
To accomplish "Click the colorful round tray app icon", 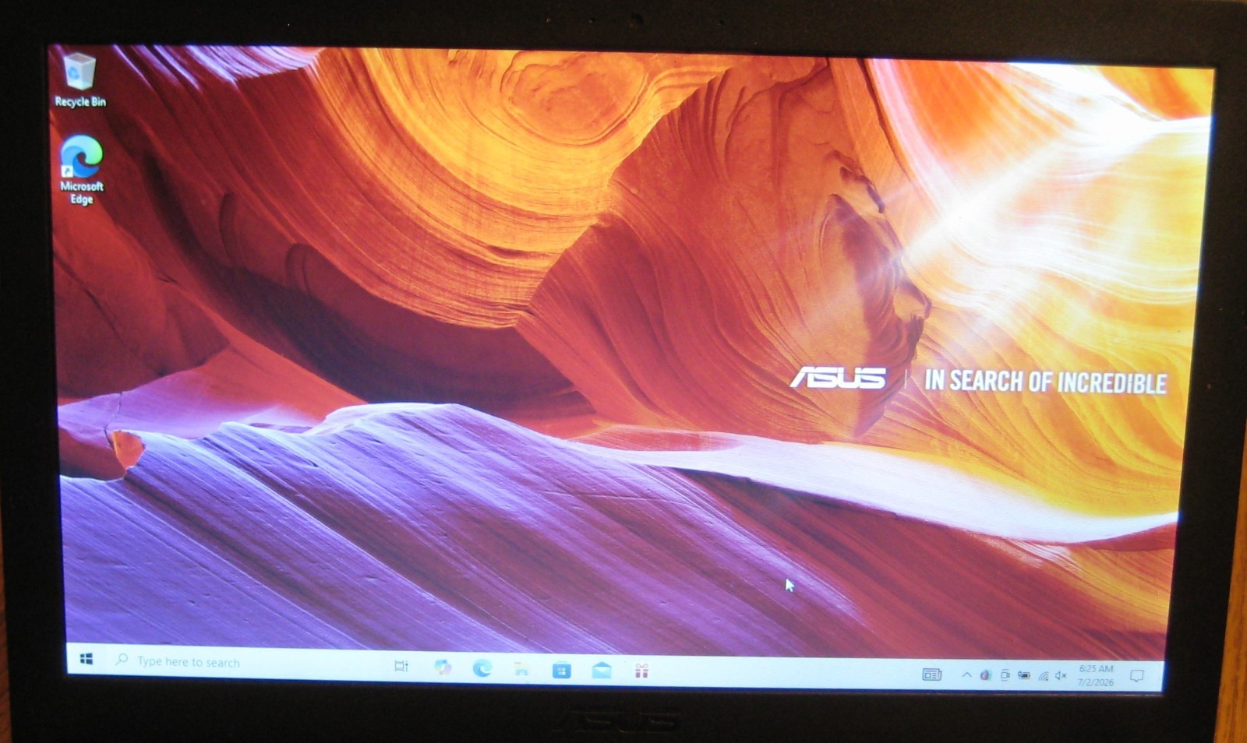I will pyautogui.click(x=985, y=675).
